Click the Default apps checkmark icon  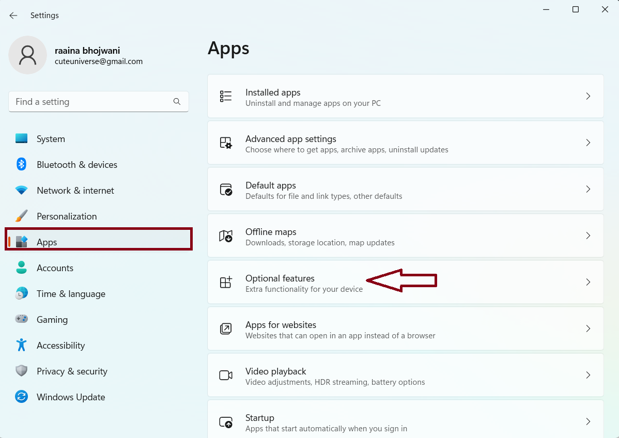(x=226, y=190)
